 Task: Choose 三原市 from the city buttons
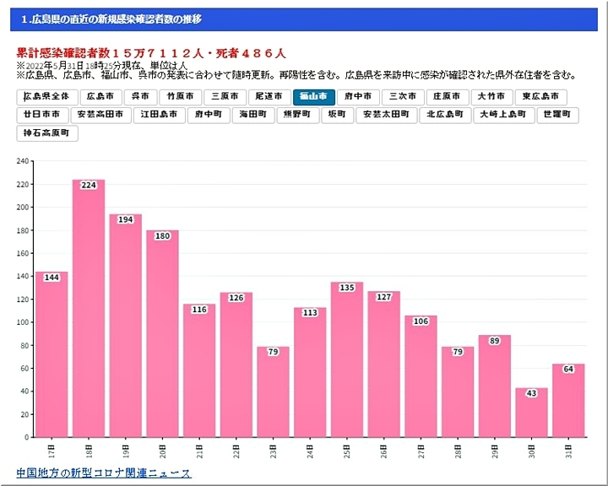coord(225,97)
